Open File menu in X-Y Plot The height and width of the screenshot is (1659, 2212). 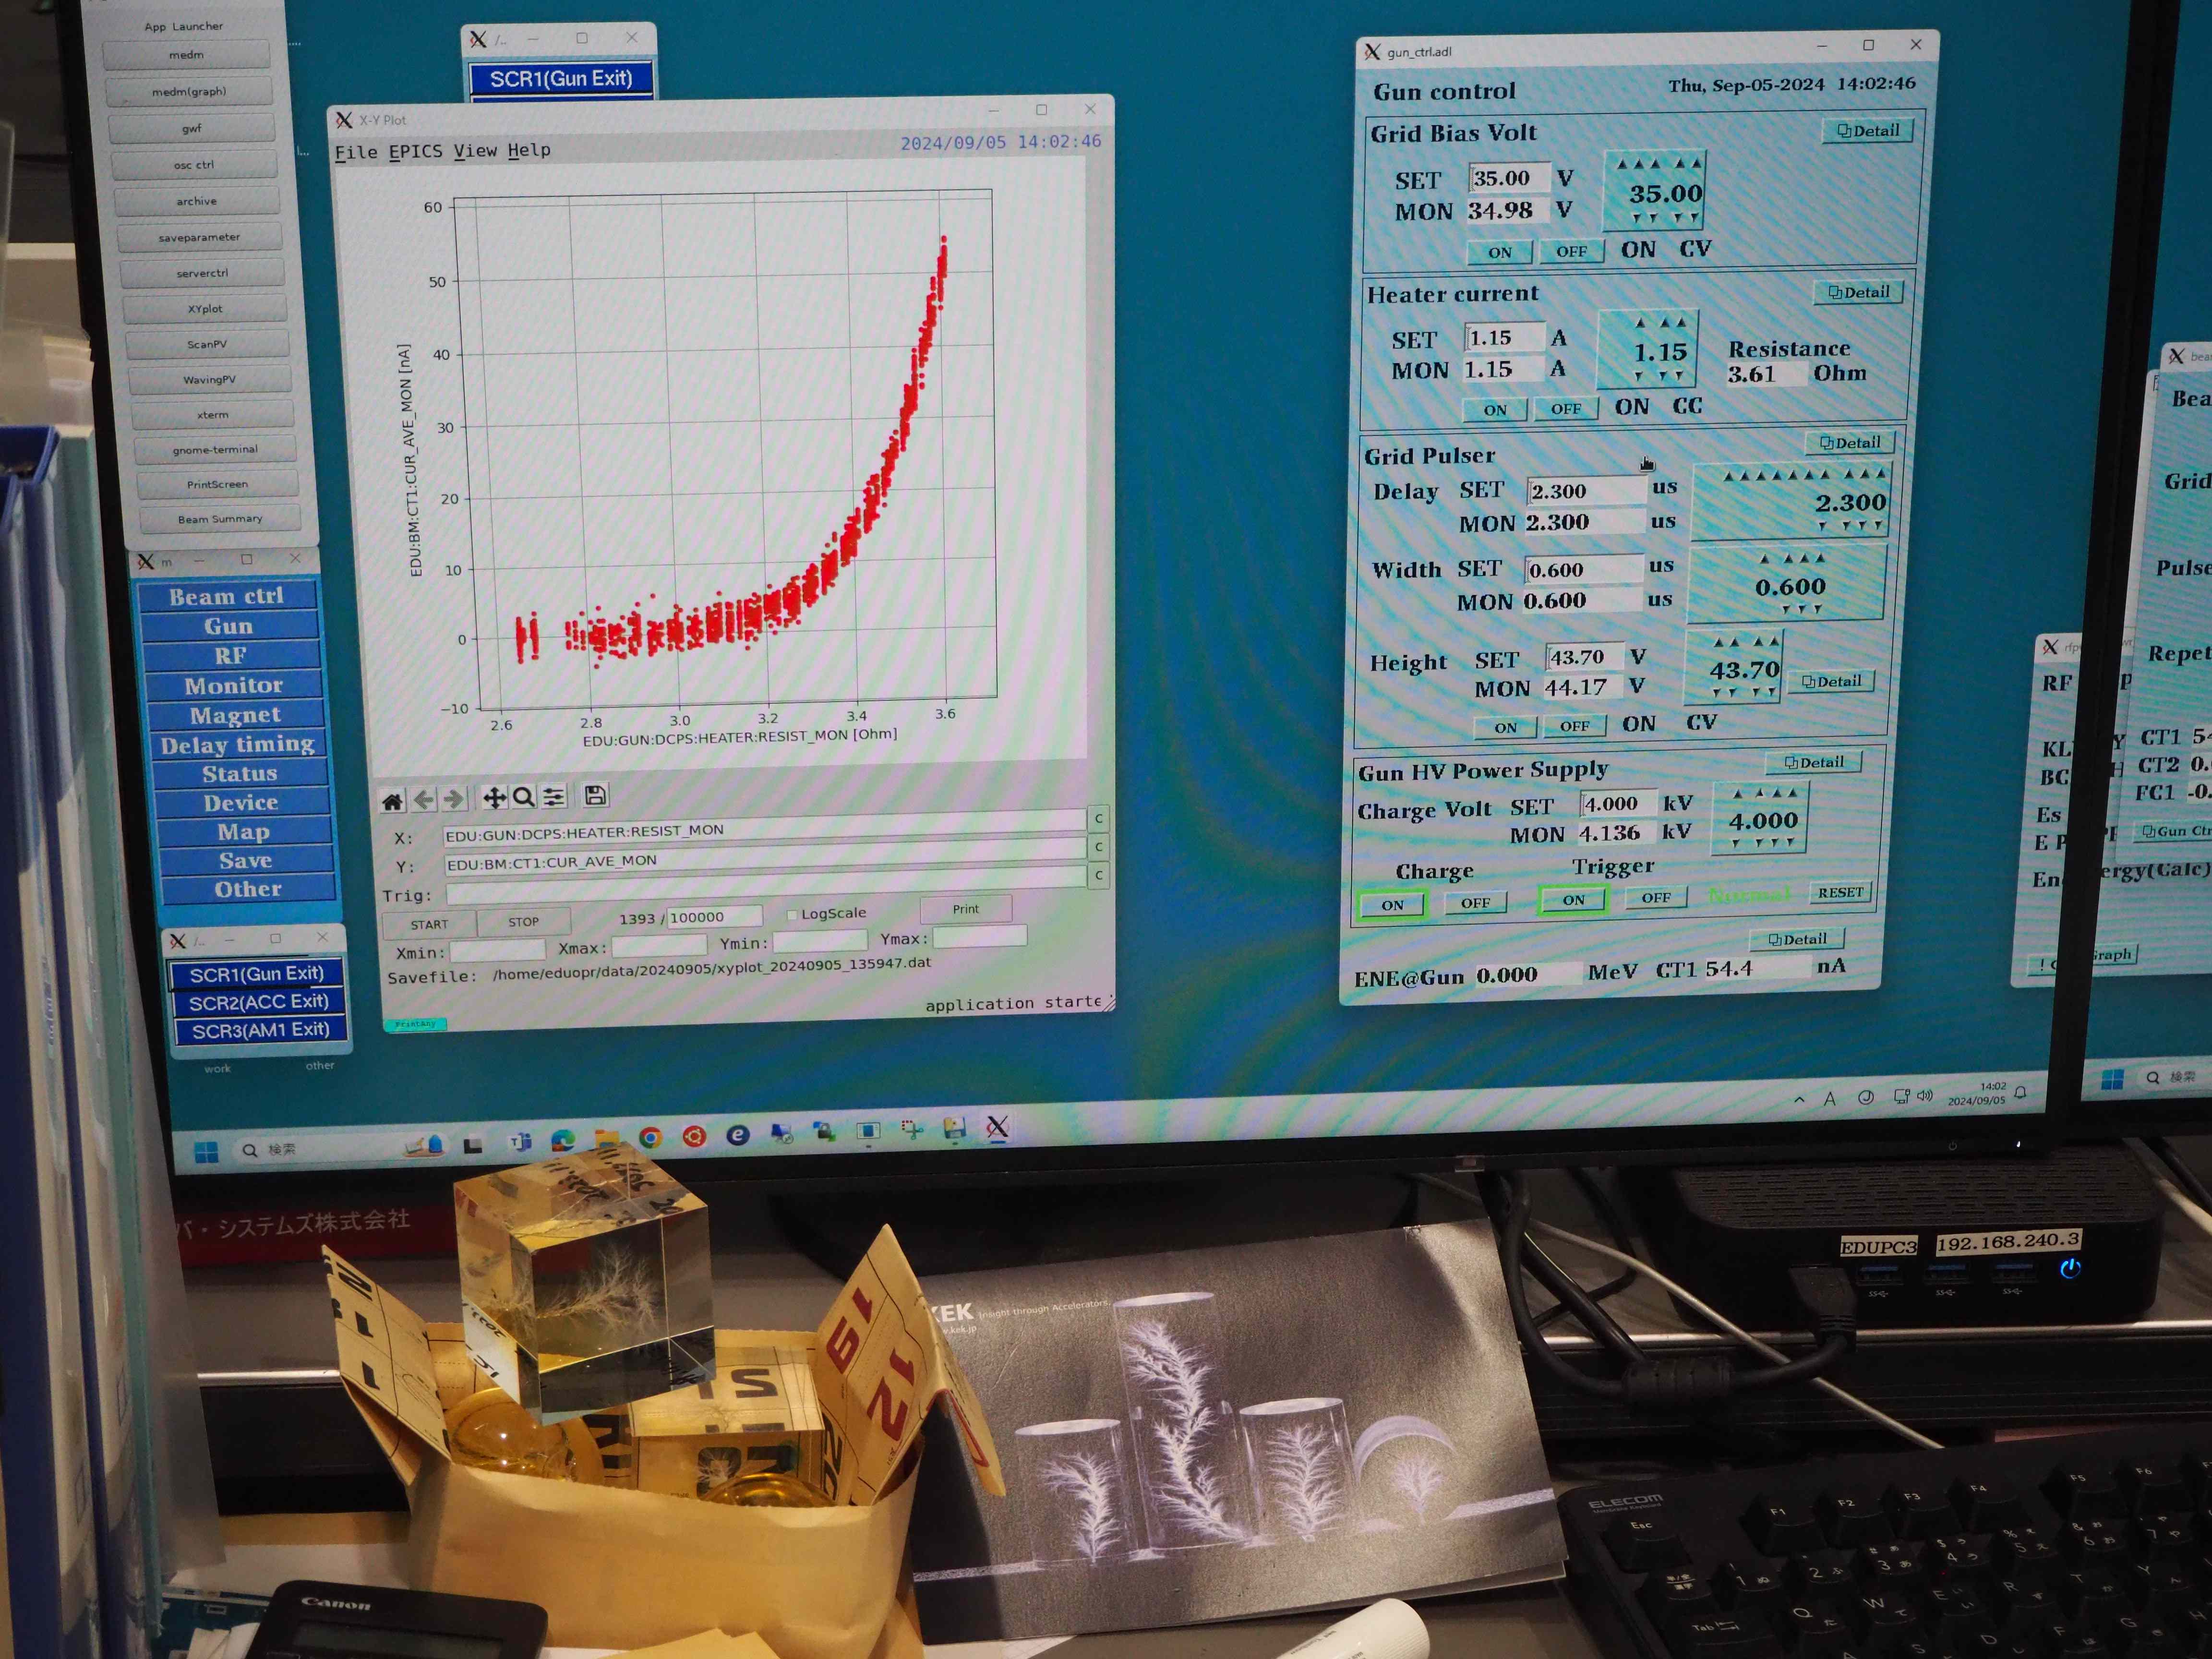coord(356,152)
